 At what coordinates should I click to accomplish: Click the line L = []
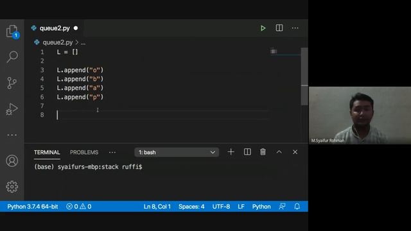point(67,52)
